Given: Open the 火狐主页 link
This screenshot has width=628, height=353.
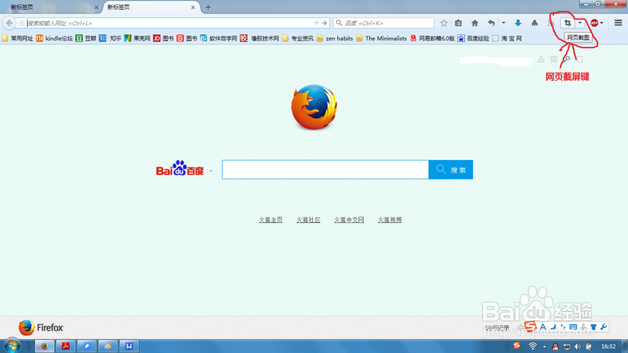Looking at the screenshot, I should (x=271, y=220).
